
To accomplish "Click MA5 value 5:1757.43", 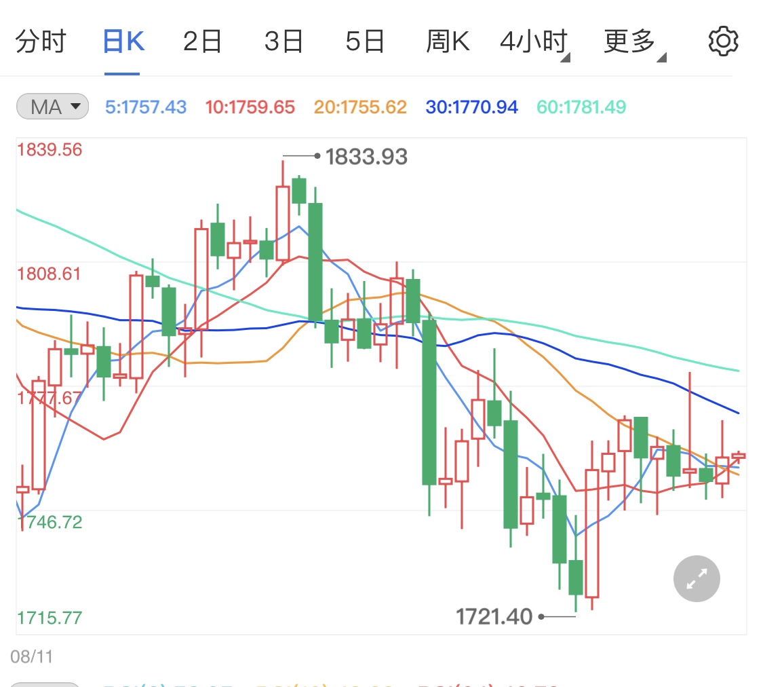I will 146,107.
